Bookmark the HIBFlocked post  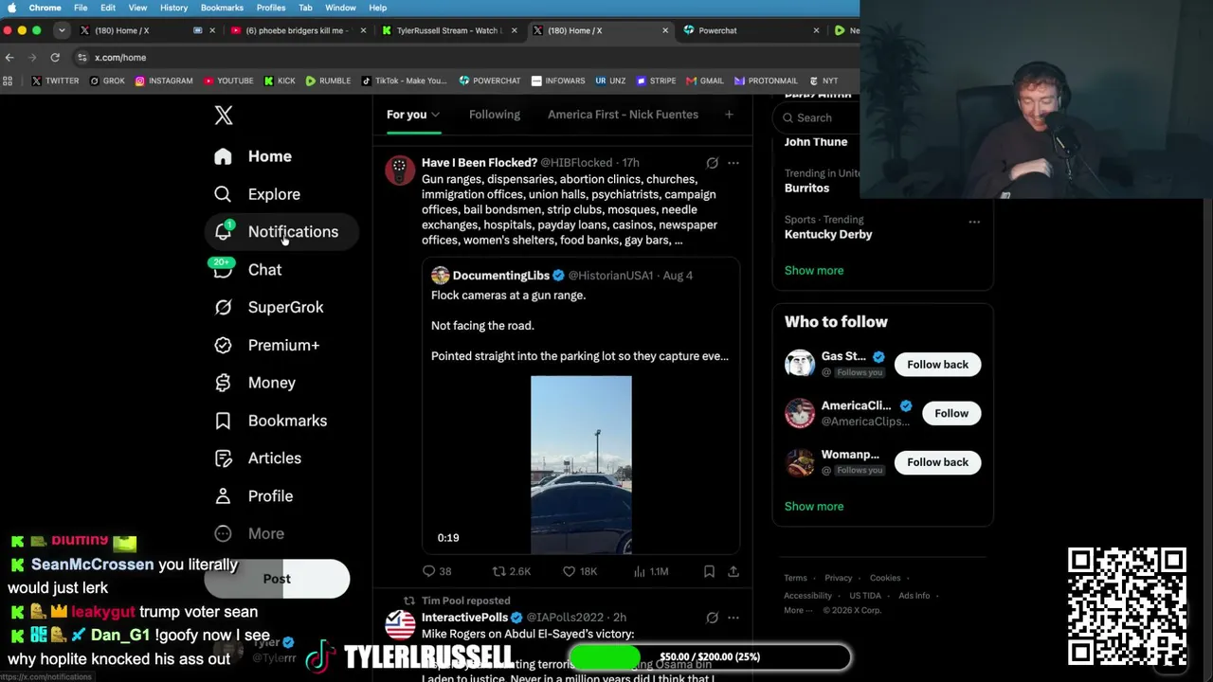709,571
